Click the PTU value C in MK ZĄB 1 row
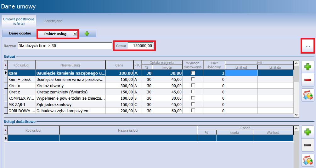This screenshot has width=316, height=168. [138, 104]
